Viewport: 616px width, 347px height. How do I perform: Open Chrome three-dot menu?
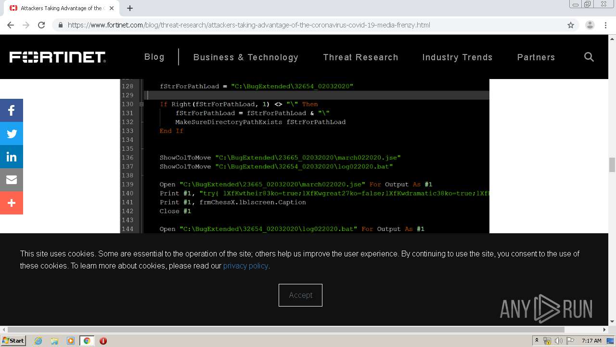pos(605,25)
